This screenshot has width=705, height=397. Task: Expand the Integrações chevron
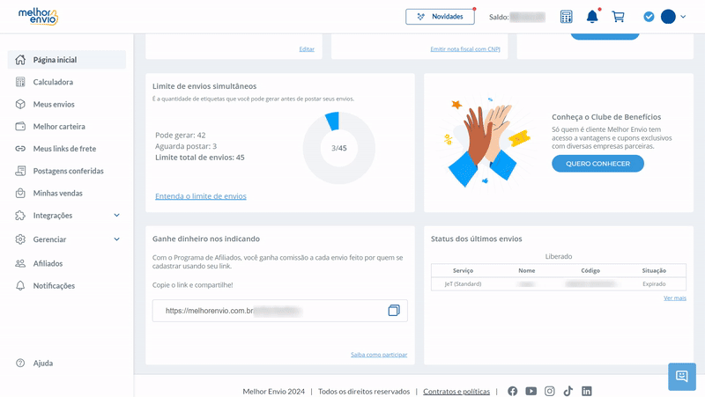pos(117,216)
